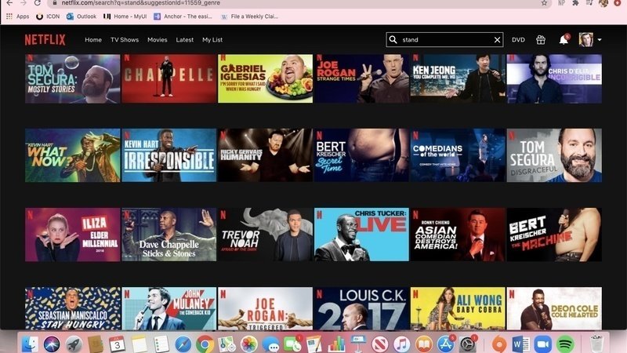This screenshot has height=353, width=627.
Task: Open Deon Cole: Cole Hearted
Action: pos(554,308)
